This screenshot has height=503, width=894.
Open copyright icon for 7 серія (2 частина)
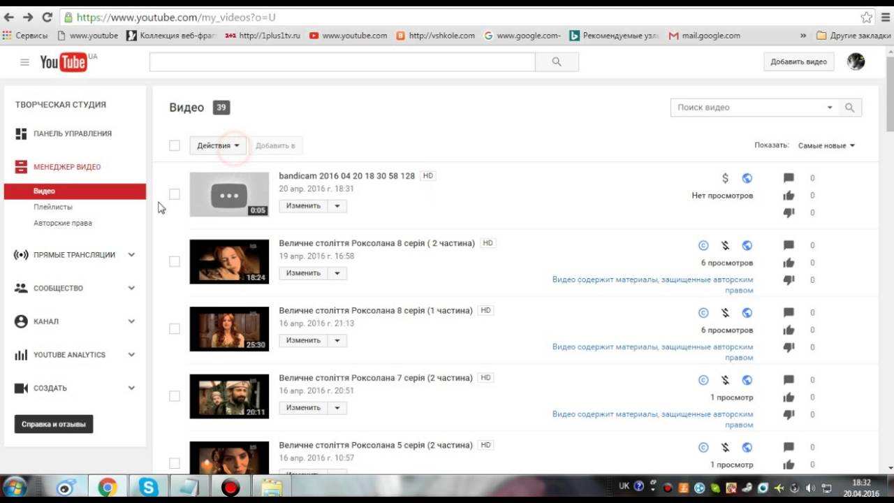[703, 380]
